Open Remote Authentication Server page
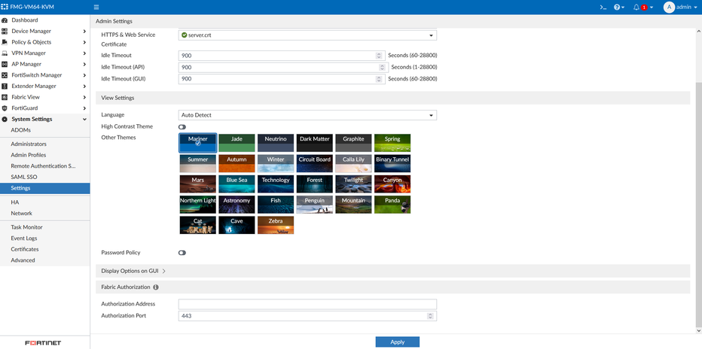The width and height of the screenshot is (702, 349). click(44, 165)
